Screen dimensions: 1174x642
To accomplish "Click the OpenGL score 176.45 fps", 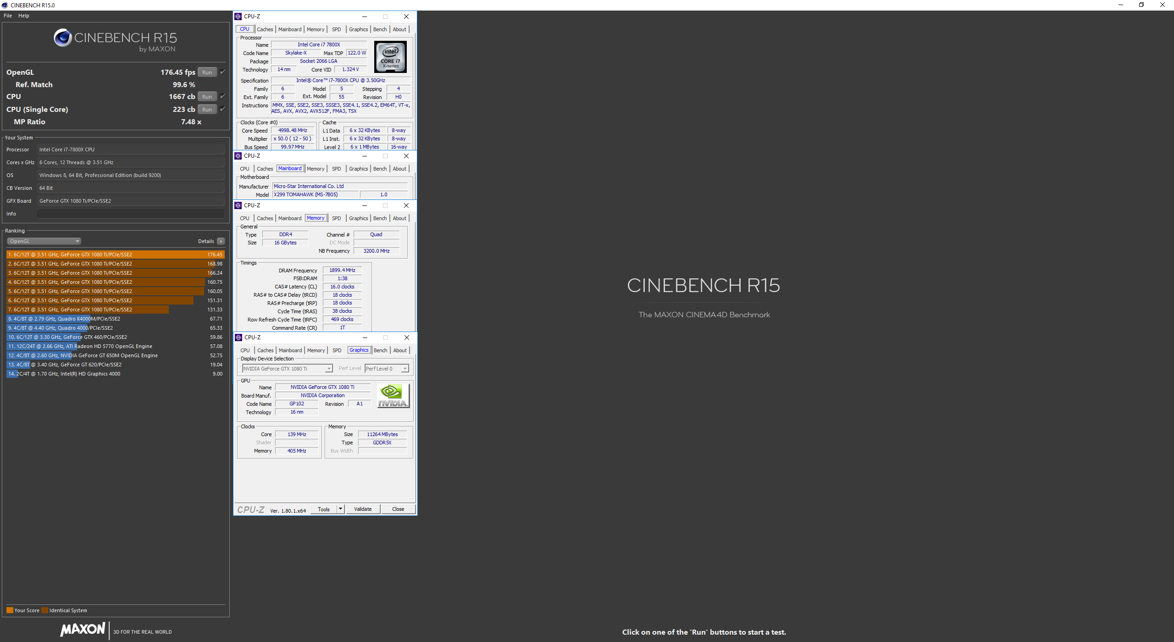I will [178, 72].
